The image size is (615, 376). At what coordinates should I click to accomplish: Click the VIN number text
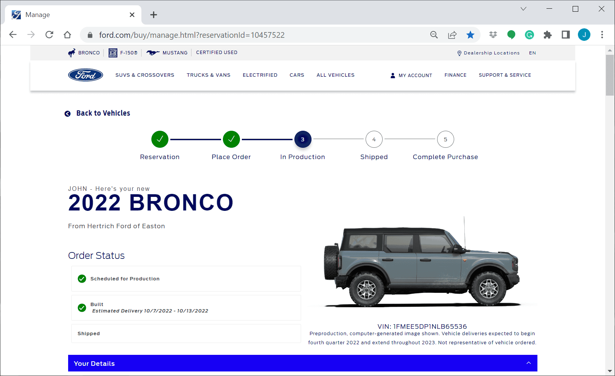coord(422,326)
